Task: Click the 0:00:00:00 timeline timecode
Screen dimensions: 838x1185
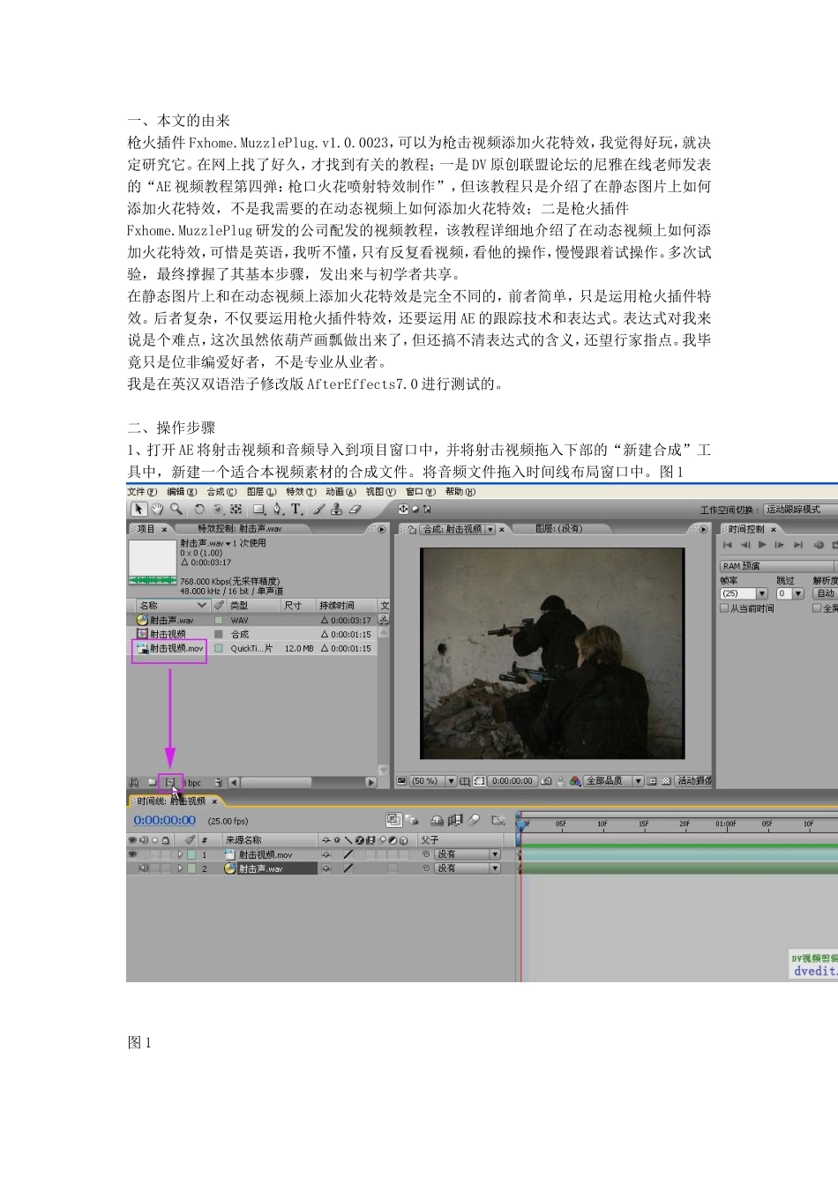Action: (x=165, y=821)
